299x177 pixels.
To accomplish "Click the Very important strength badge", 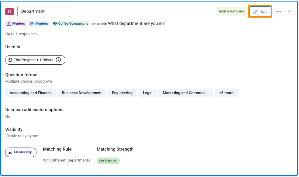I will [x=108, y=161].
